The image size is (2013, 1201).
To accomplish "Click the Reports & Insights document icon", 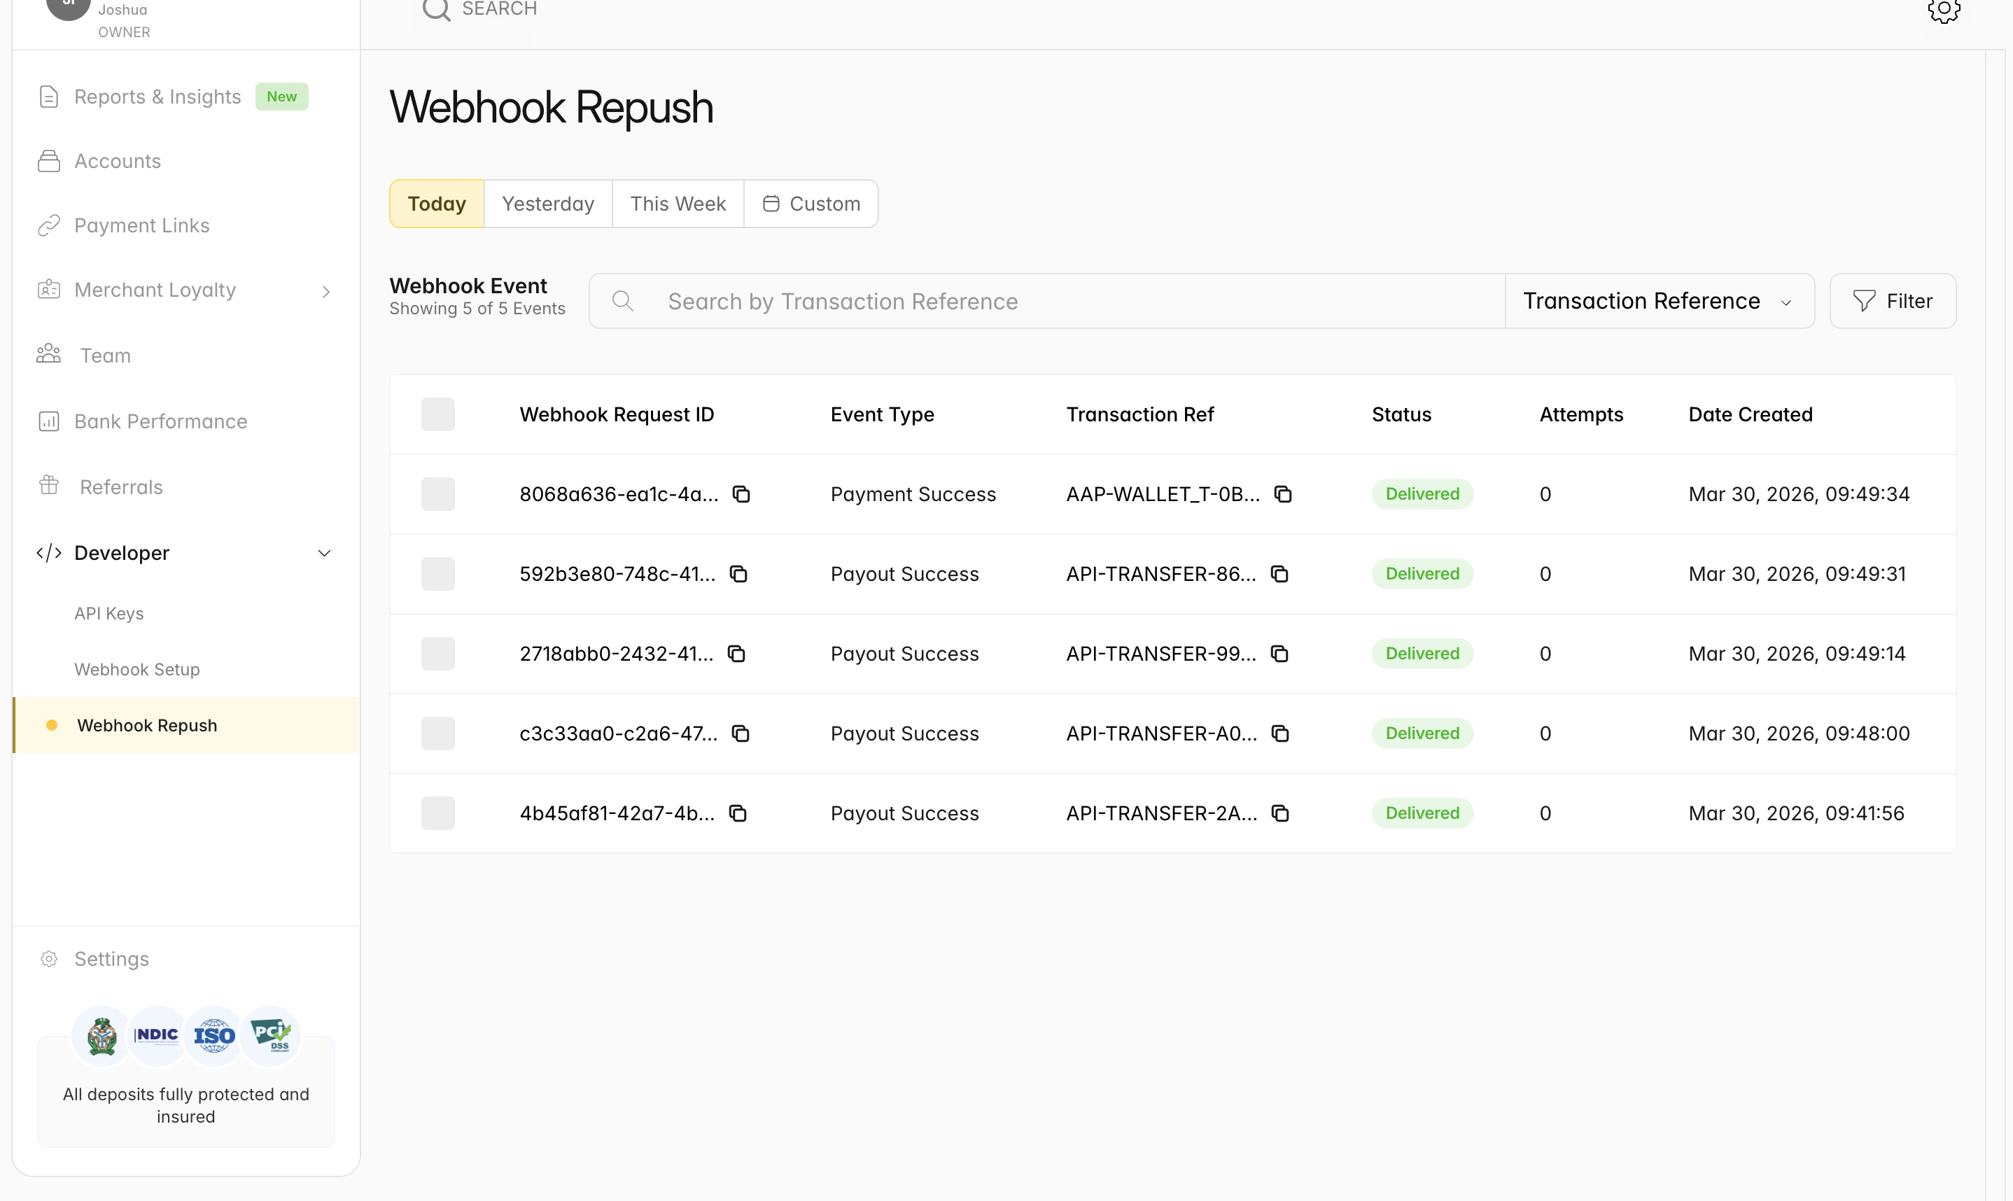I will [x=48, y=97].
